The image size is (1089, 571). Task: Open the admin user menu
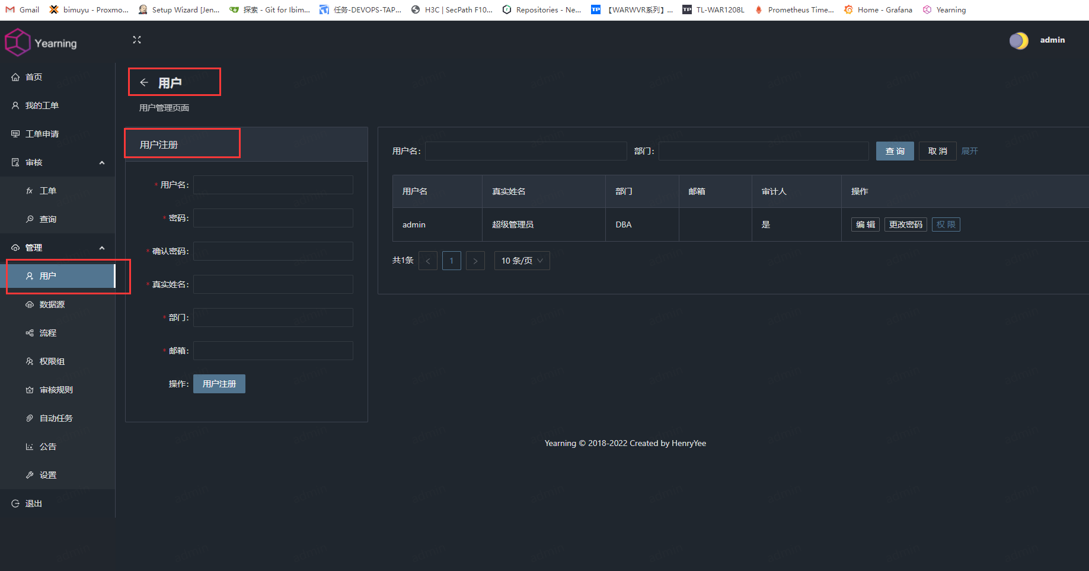click(1052, 40)
